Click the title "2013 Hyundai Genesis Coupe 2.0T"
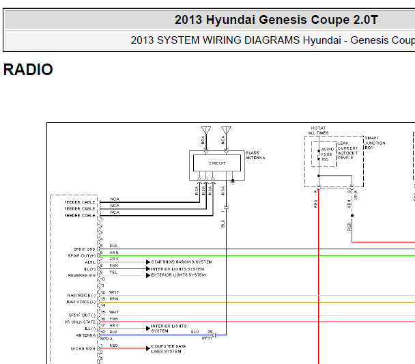Image resolution: width=415 pixels, height=364 pixels. coord(276,20)
